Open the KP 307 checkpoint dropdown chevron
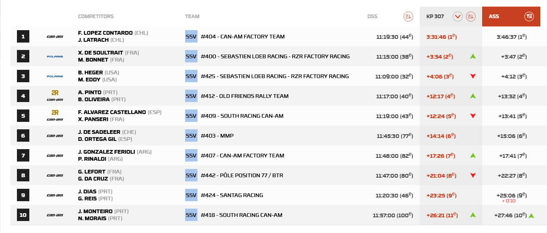Screen dimensions: 547x233 tap(457, 17)
